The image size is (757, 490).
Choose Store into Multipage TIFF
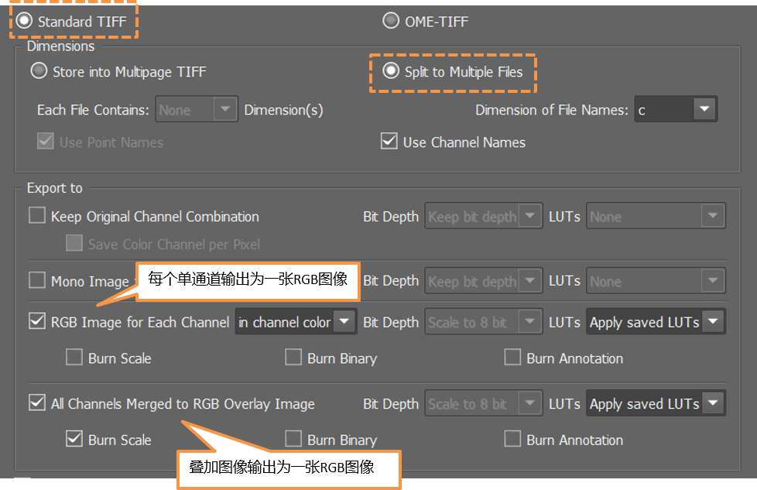[x=39, y=71]
